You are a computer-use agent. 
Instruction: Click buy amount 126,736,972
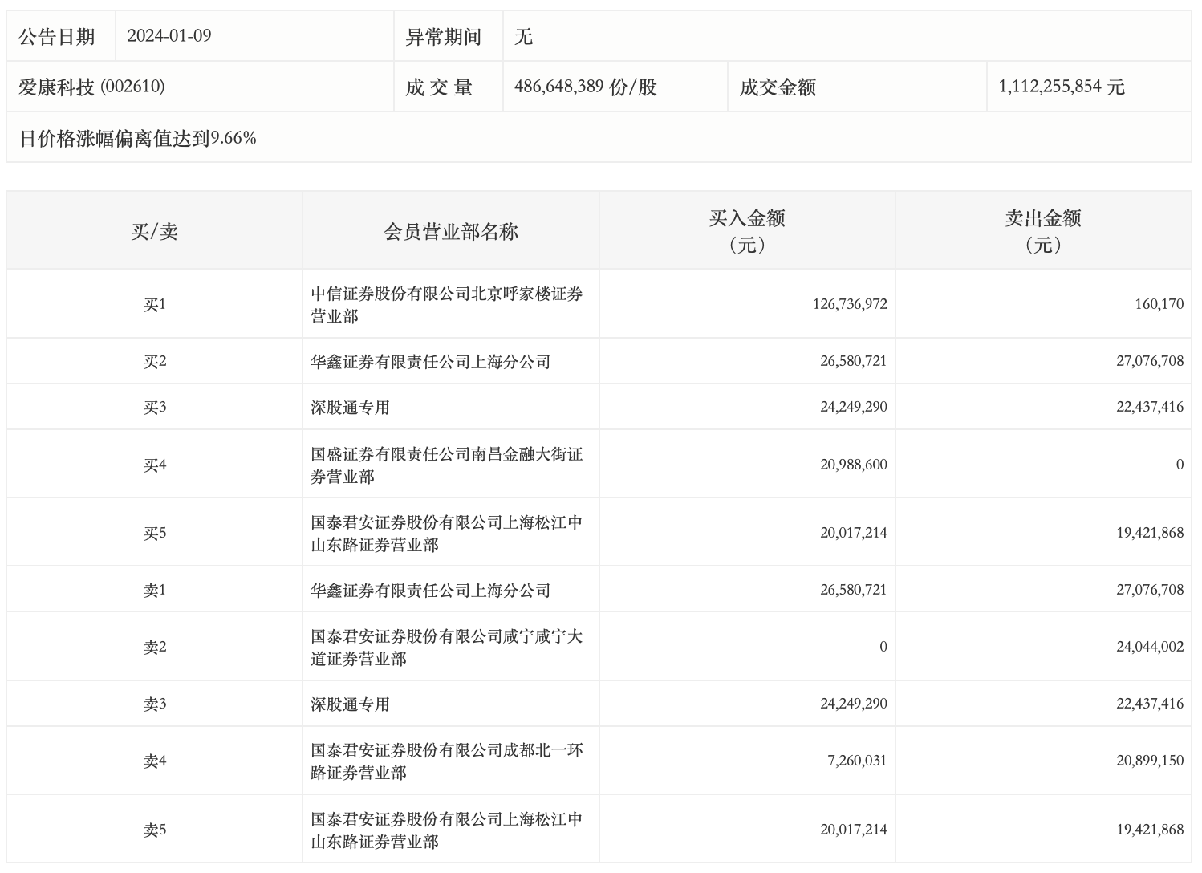coord(850,305)
